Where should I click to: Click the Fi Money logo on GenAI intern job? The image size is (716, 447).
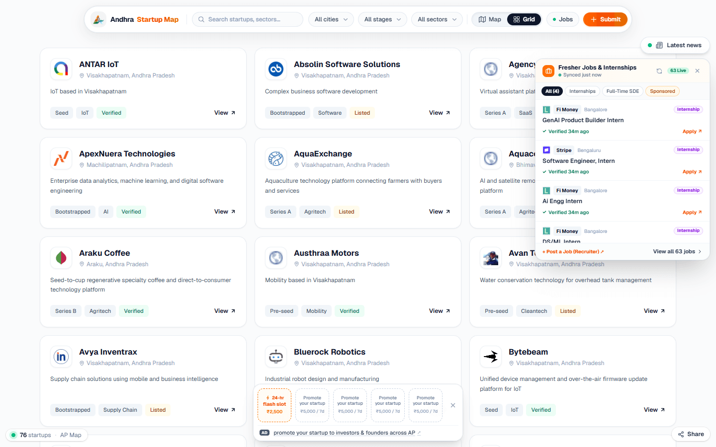pyautogui.click(x=546, y=110)
